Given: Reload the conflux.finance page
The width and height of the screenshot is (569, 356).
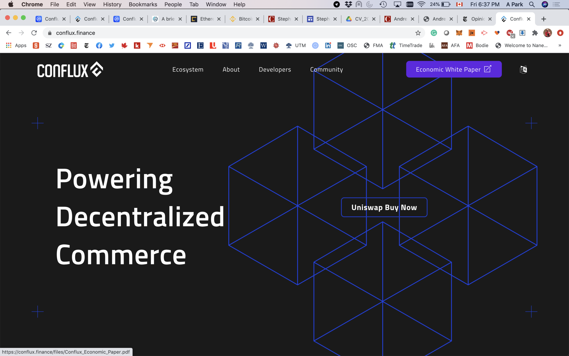Looking at the screenshot, I should tap(34, 33).
